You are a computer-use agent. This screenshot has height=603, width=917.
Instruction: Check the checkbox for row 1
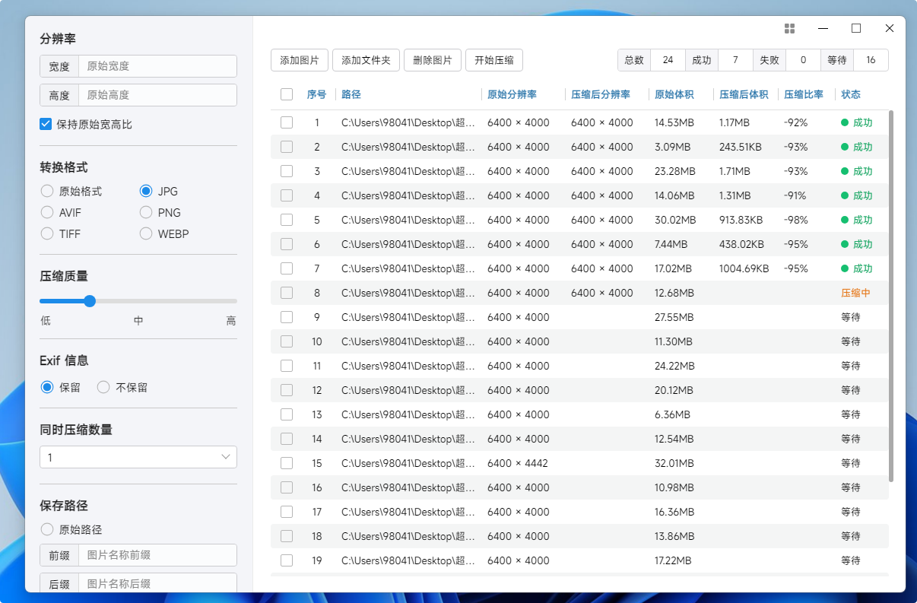287,122
